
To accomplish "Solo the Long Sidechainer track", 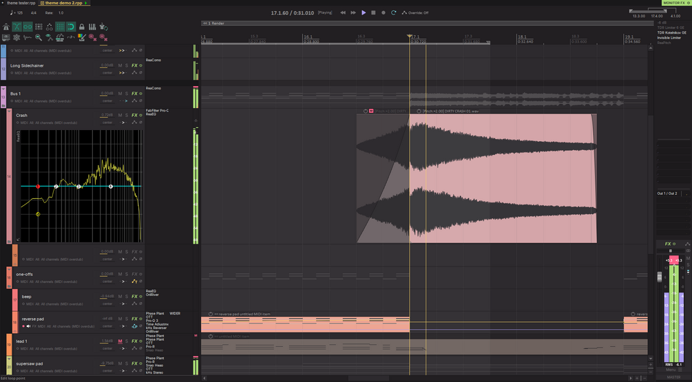I will point(127,65).
